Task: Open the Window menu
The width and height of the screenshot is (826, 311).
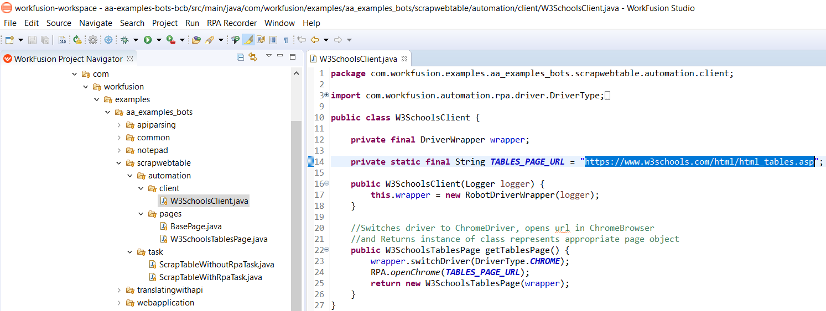Action: tap(279, 23)
